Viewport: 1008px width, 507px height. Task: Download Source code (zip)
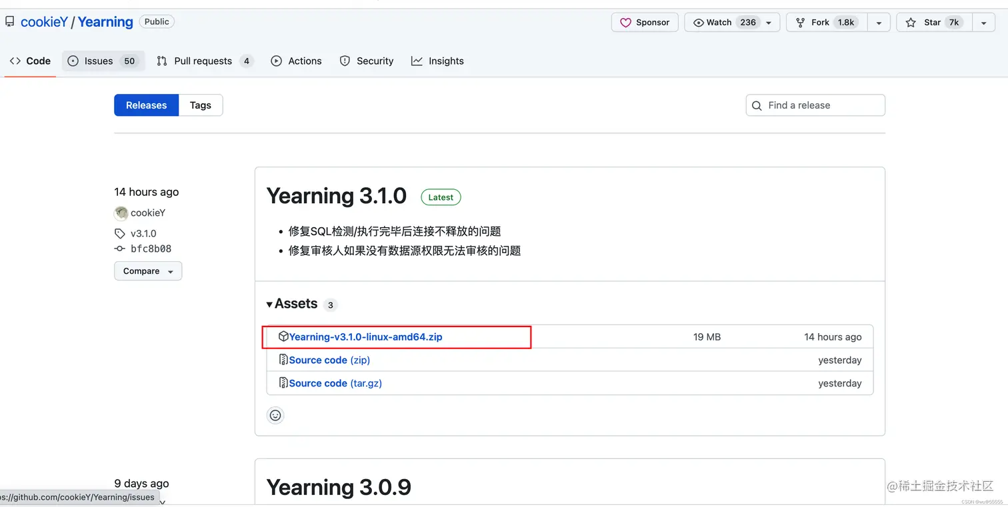click(x=329, y=360)
